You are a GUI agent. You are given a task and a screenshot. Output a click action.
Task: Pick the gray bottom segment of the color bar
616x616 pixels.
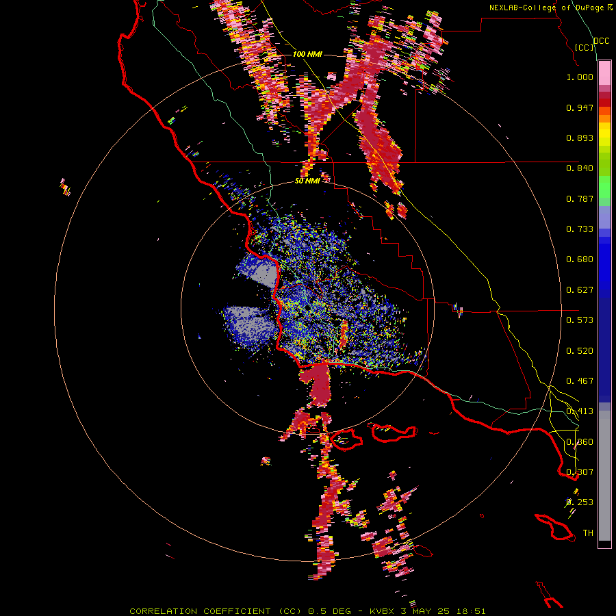pos(604,476)
